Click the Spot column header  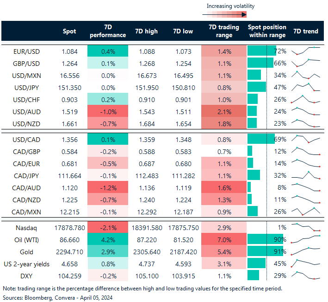(69, 31)
